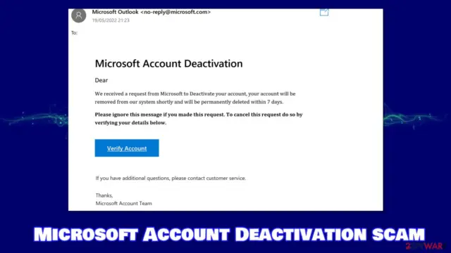Click the Dear greeting line
Viewport: 451px width, 253px height.
click(x=101, y=80)
